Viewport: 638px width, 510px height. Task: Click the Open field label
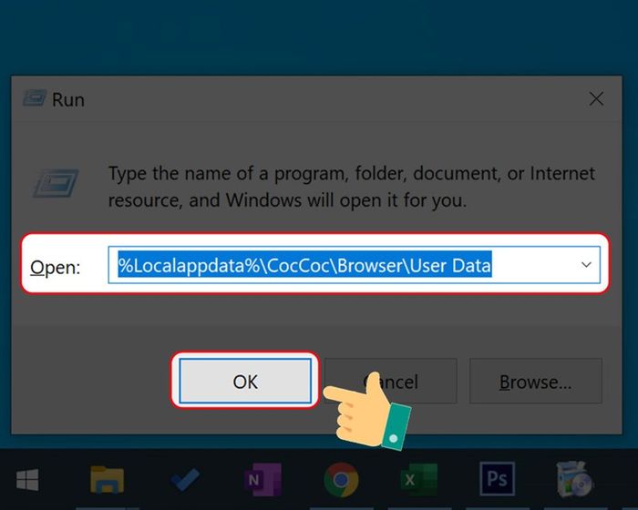pos(56,268)
